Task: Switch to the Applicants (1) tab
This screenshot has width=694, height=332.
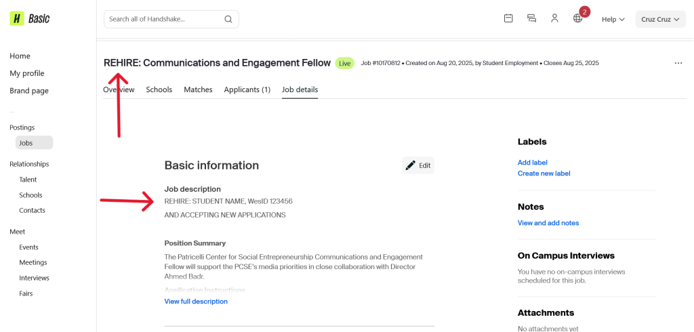Action: pyautogui.click(x=247, y=89)
